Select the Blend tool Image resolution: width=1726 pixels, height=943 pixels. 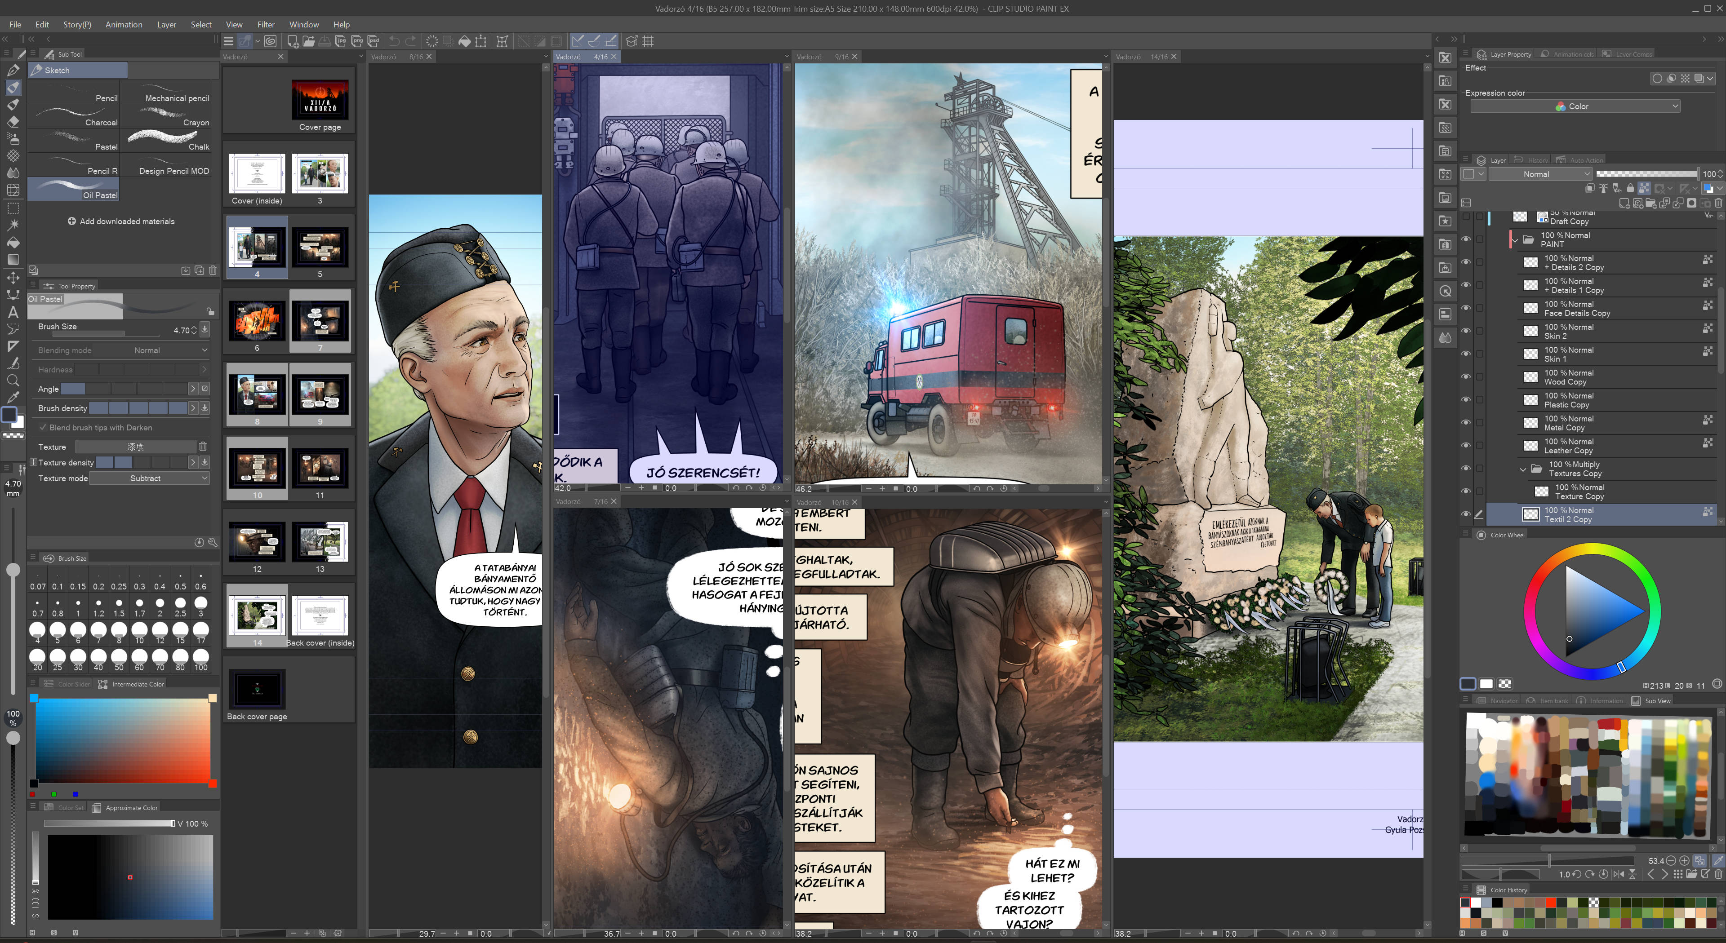(13, 173)
